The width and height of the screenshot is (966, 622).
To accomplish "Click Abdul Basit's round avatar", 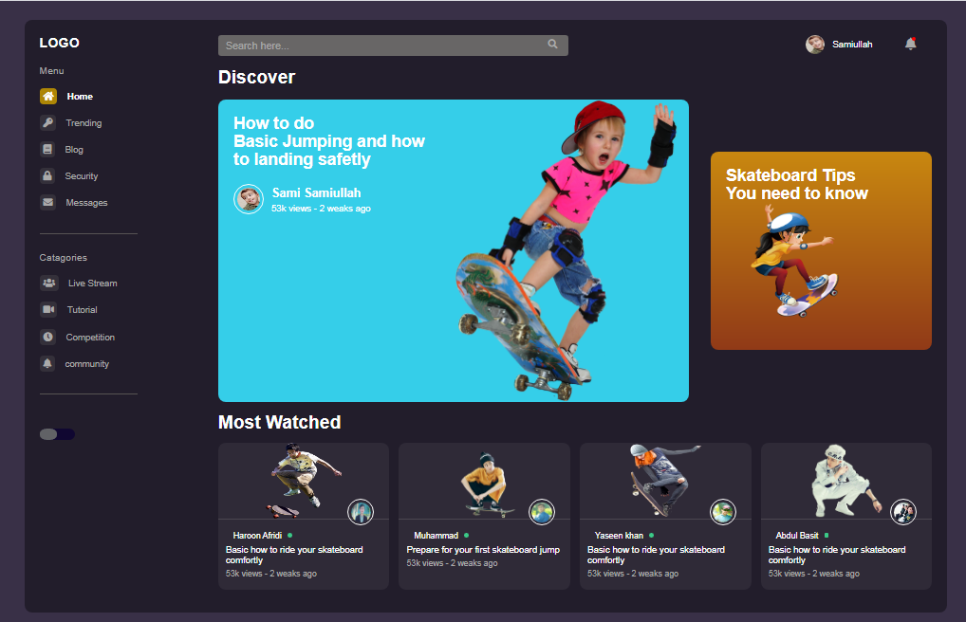I will pos(903,512).
